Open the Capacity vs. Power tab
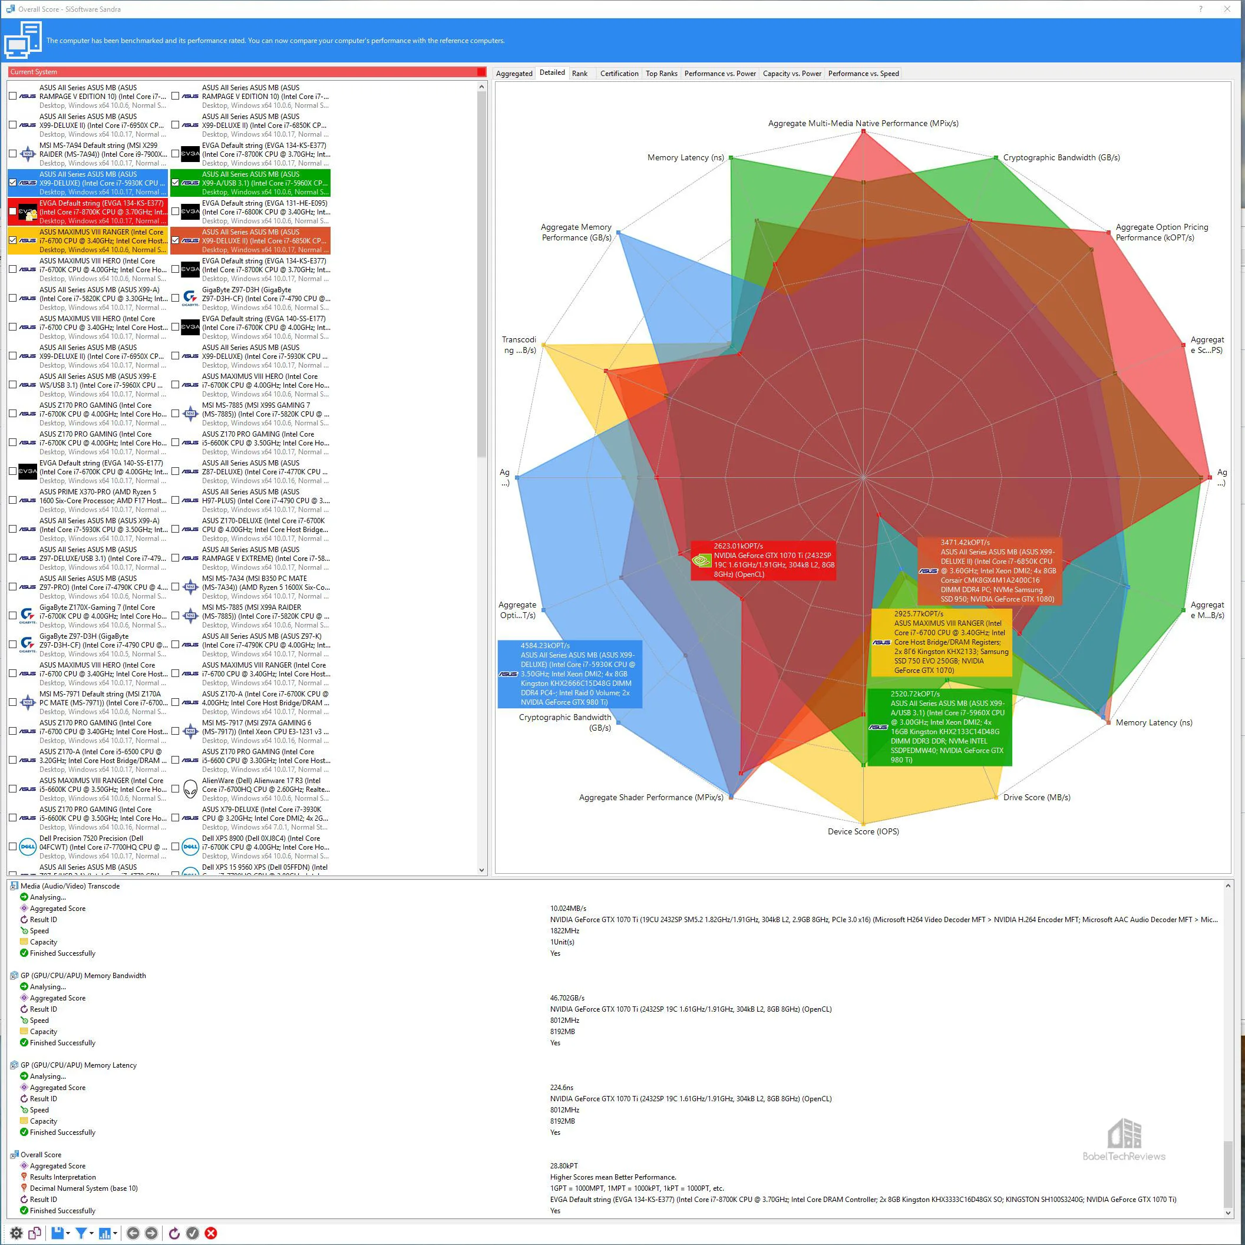 pyautogui.click(x=792, y=74)
